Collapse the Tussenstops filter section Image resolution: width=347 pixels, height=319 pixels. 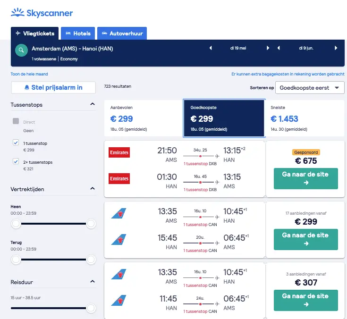[93, 104]
